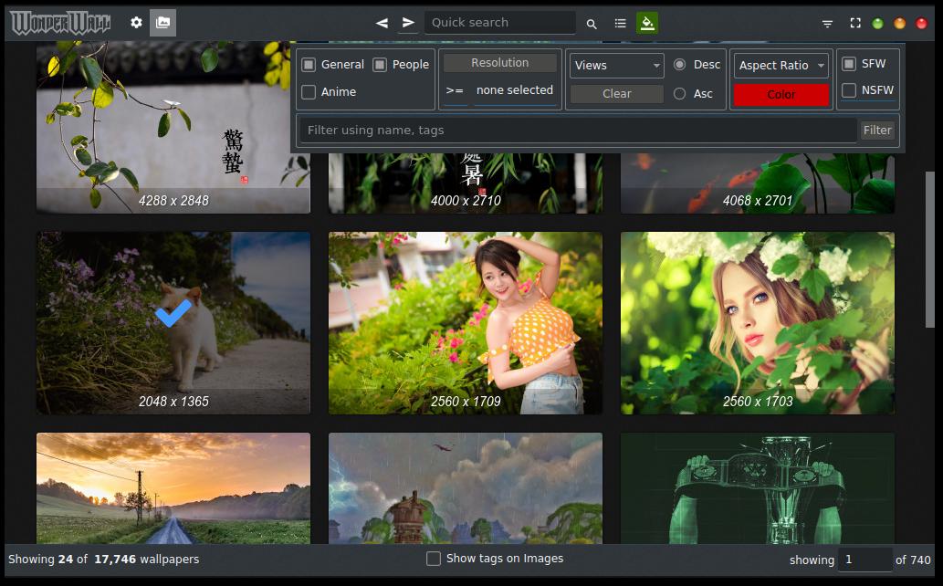Screen dimensions: 943x586
Task: Click the Quick search input field
Action: point(499,23)
